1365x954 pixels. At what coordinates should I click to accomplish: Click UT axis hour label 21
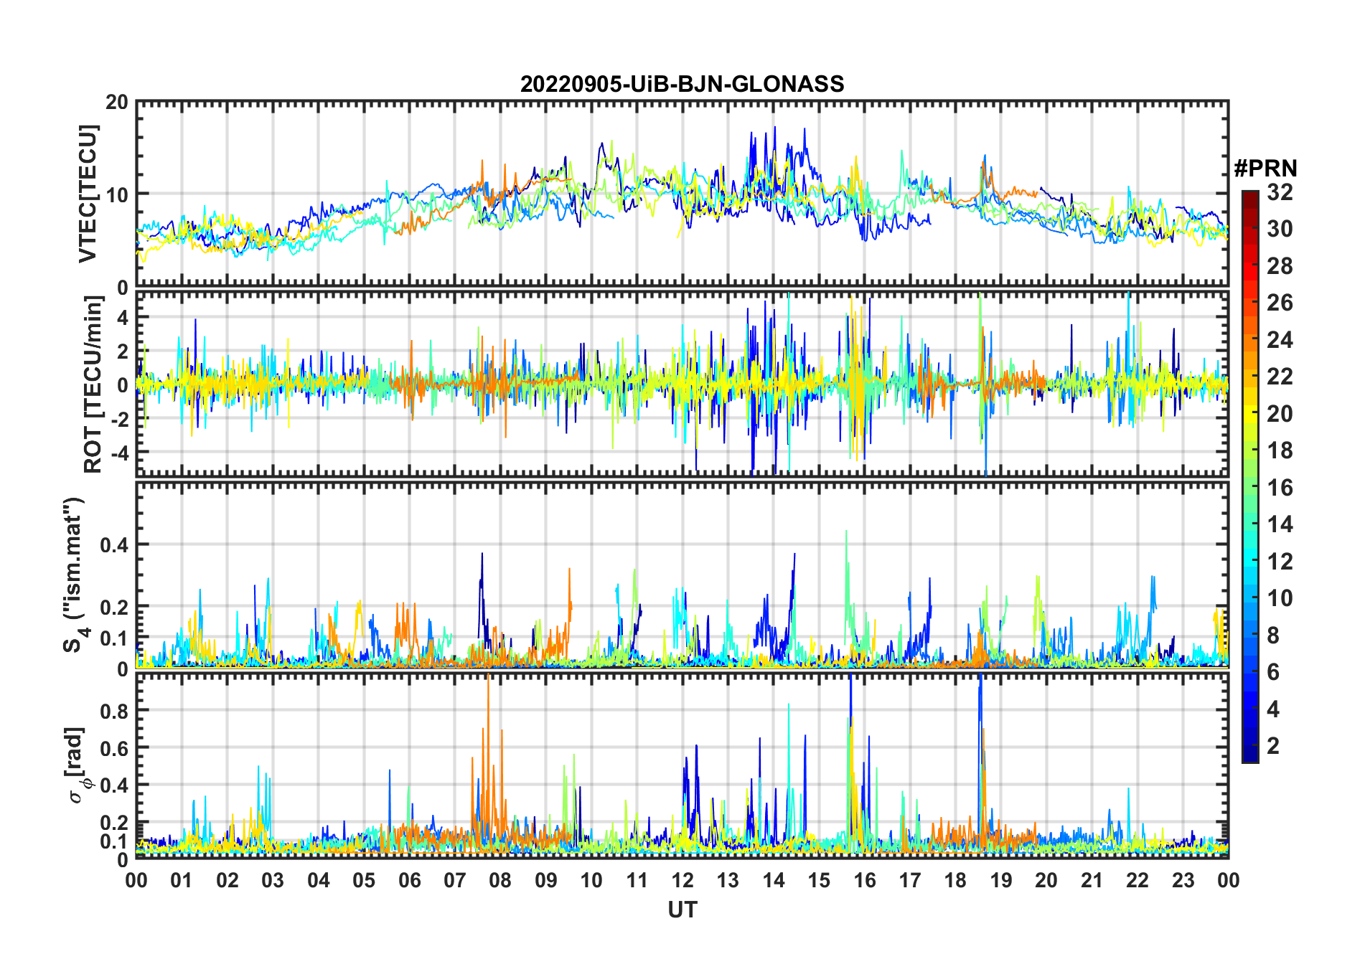point(1092,880)
